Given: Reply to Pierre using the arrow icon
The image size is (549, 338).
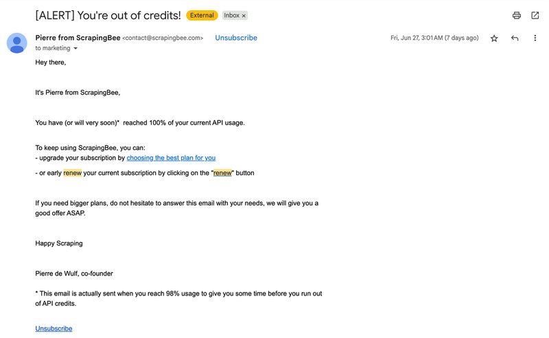Looking at the screenshot, I should pos(515,38).
